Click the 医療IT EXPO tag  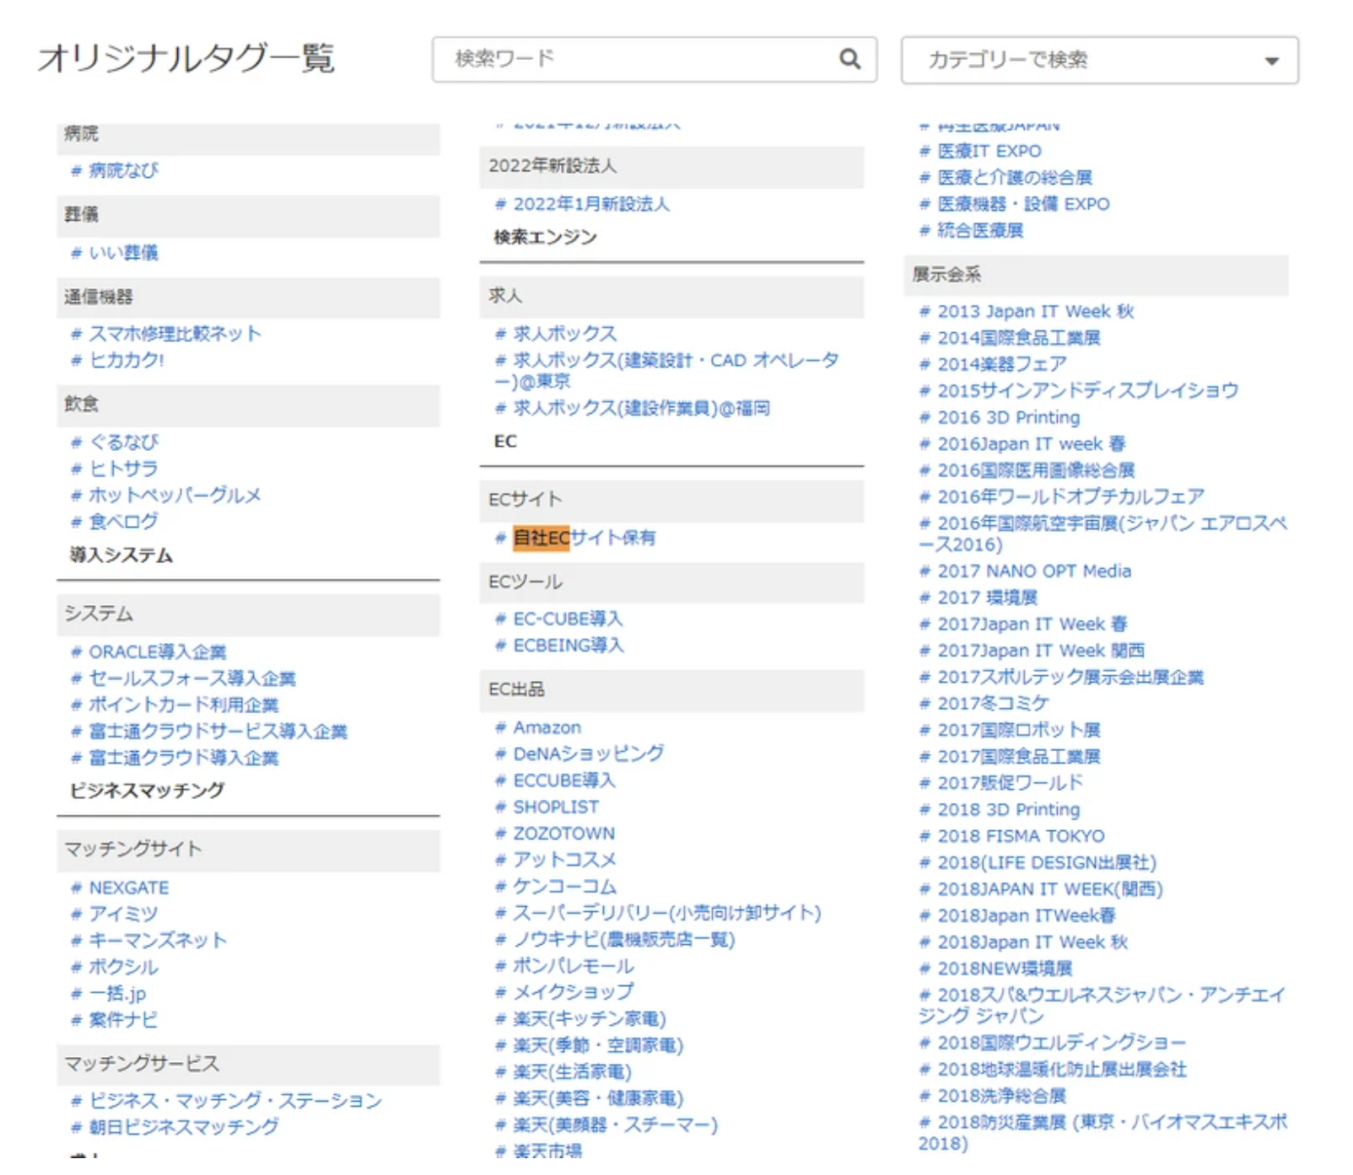(989, 152)
